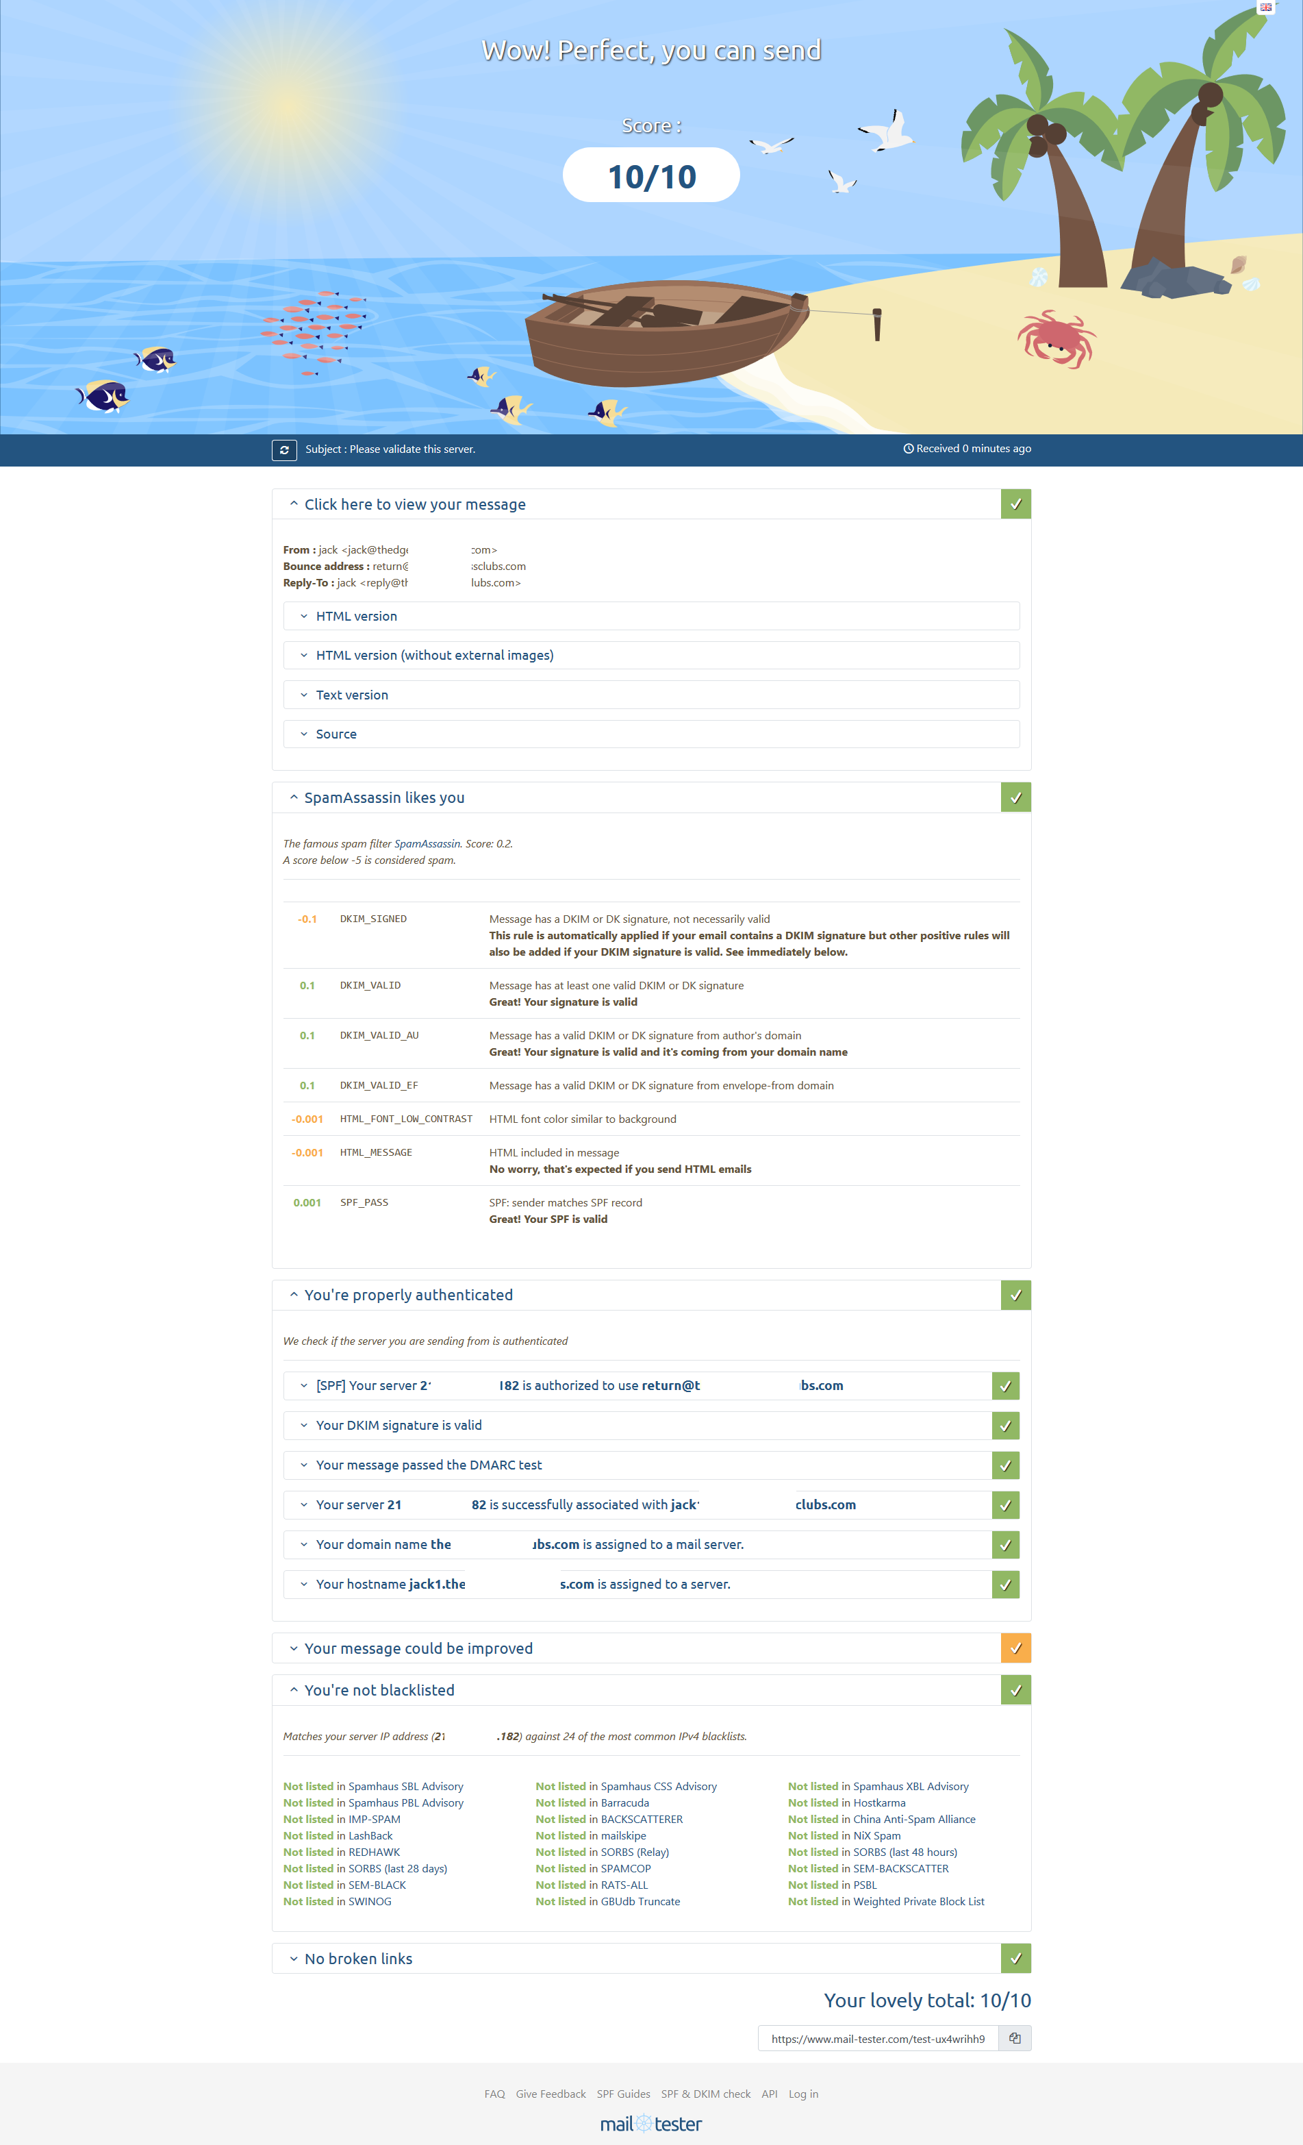This screenshot has height=2145, width=1303.
Task: Click the HTML_FONT_LOW_CONTRAST rule name
Action: pos(406,1119)
